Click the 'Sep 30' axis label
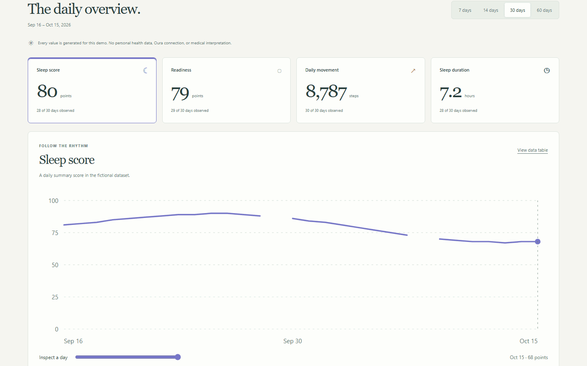The image size is (587, 366). 293,341
